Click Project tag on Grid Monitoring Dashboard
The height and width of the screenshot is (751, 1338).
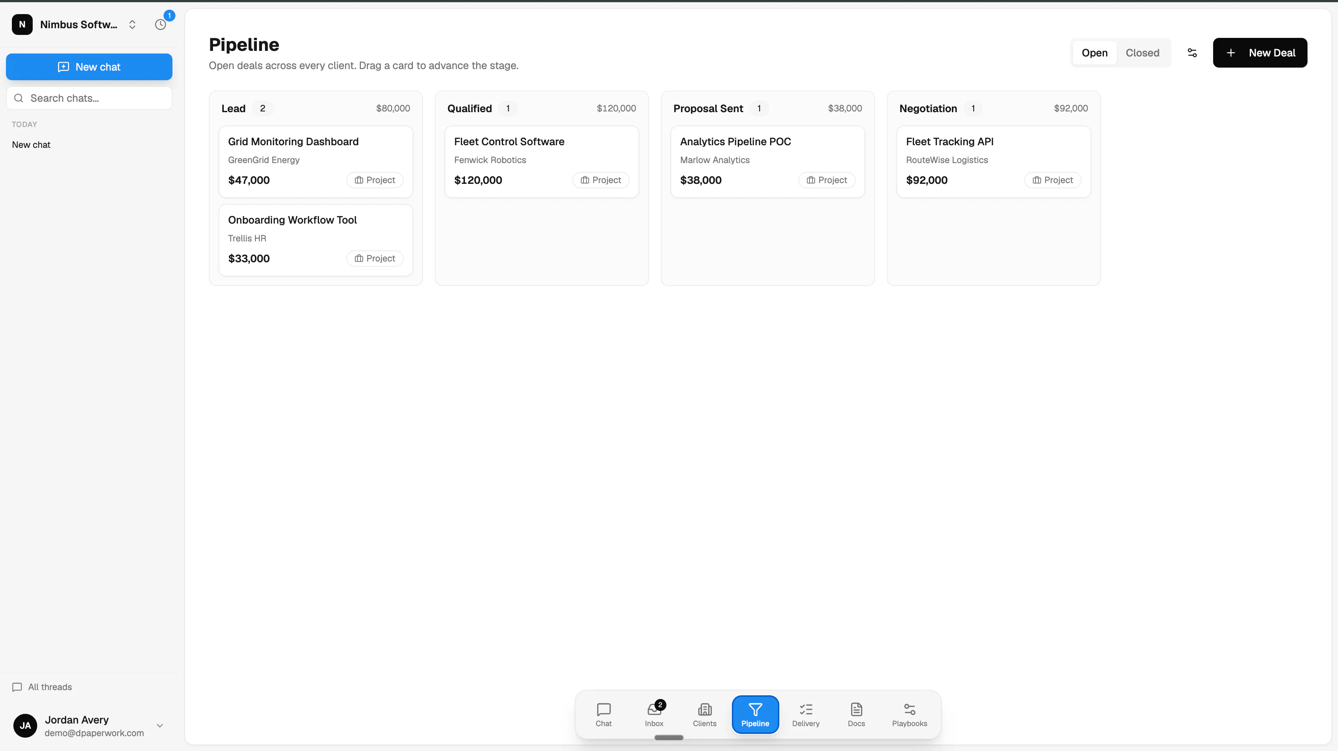coord(375,180)
